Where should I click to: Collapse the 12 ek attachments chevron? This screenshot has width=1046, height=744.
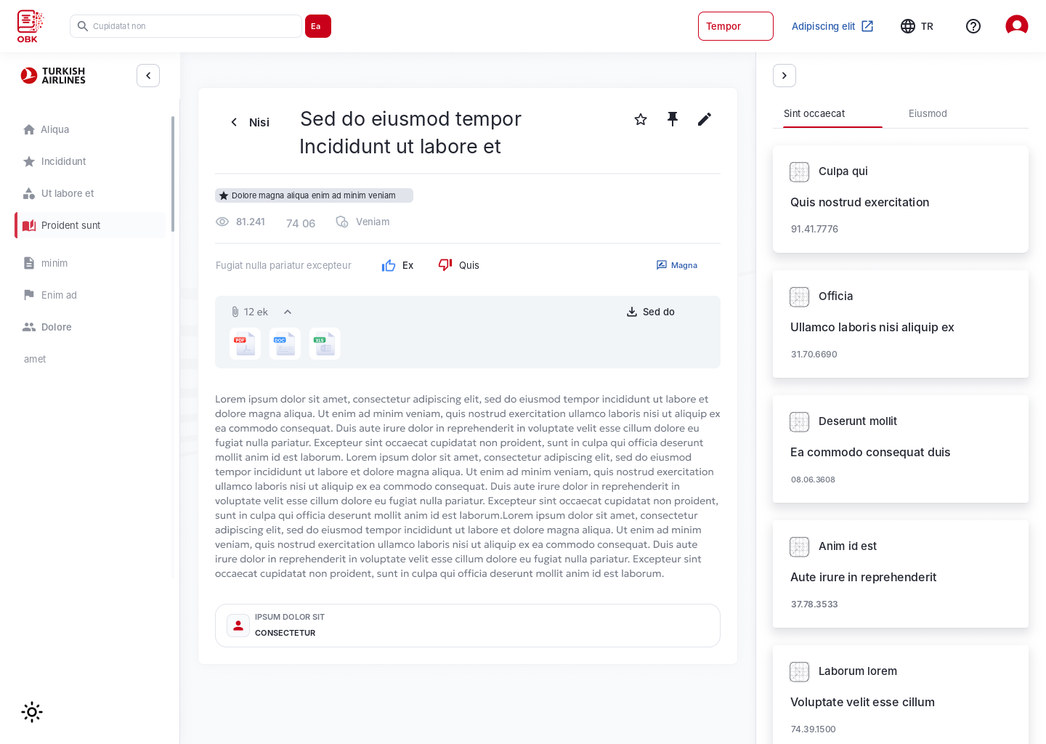point(288,312)
